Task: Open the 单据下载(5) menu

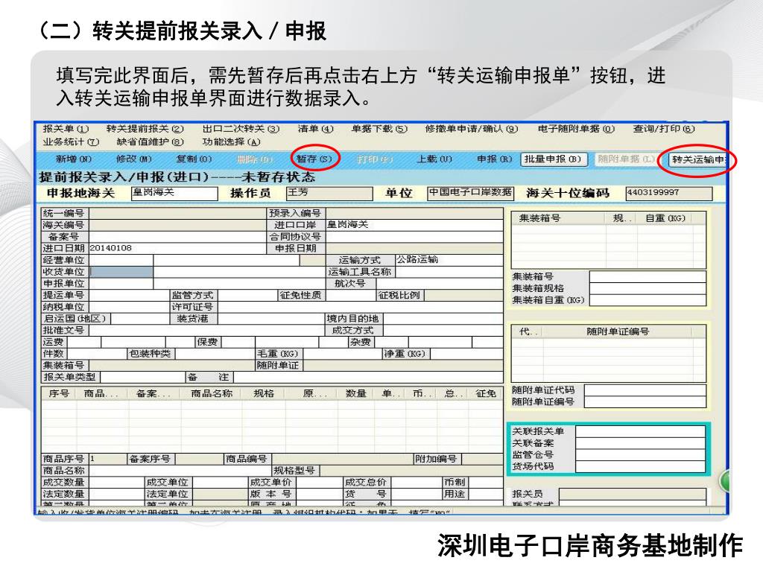Action: pyautogui.click(x=379, y=129)
